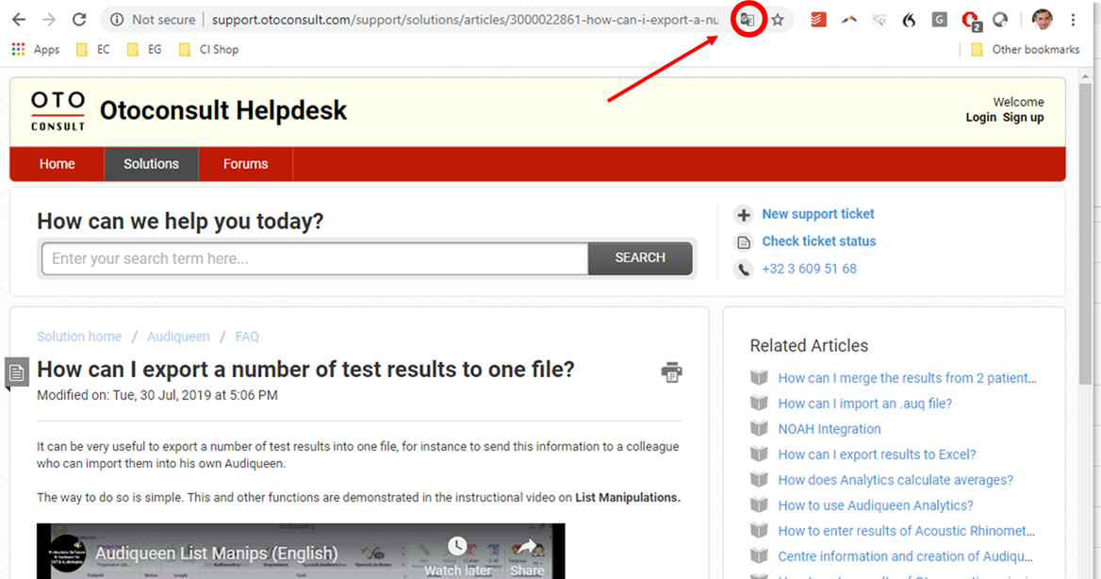Open the red Todoist extension icon
Viewport: 1101px width, 579px height.
tap(818, 20)
